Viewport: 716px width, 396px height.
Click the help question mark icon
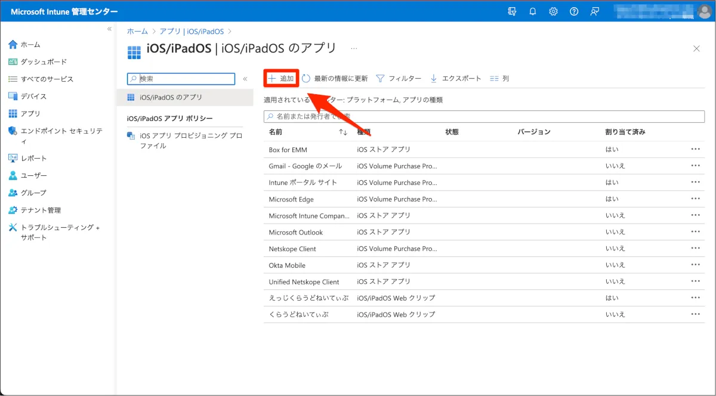[x=574, y=11]
